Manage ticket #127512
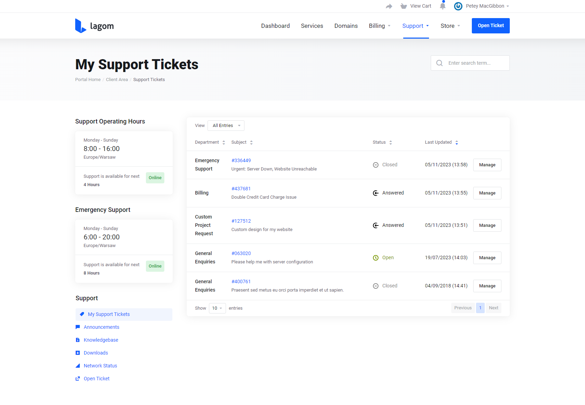The image size is (585, 405). pos(487,225)
